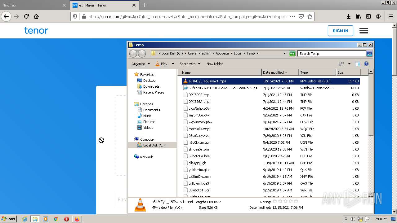The image size is (397, 223).
Task: Select Music library
Action: pyautogui.click(x=147, y=116)
